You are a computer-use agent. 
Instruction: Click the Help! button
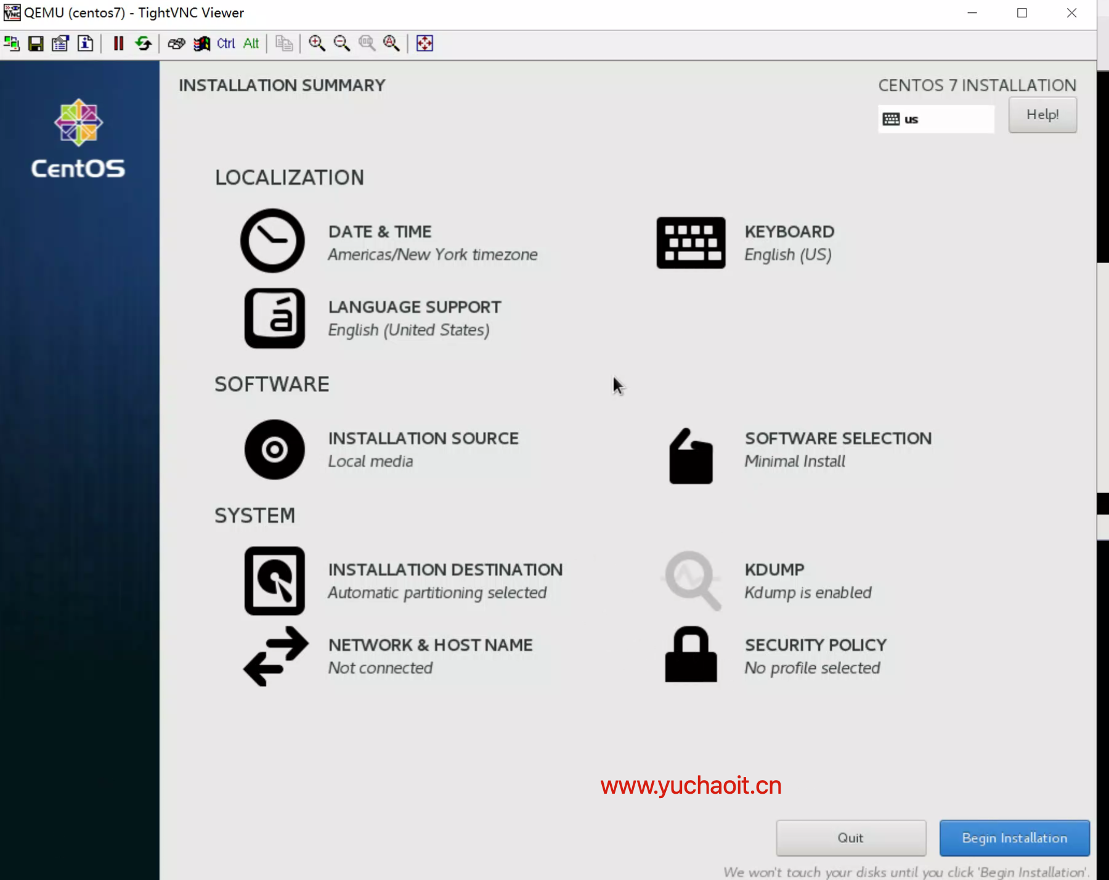point(1042,115)
